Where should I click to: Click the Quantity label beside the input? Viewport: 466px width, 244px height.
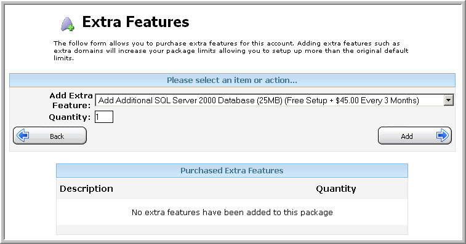coord(70,117)
